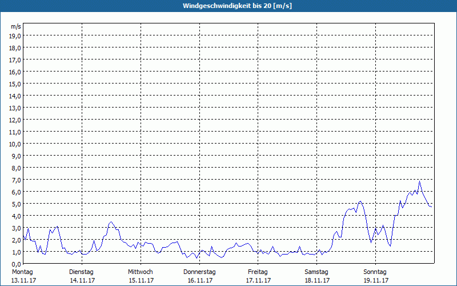This screenshot has width=457, height=286.
Task: Select the Montag day label
Action: pyautogui.click(x=22, y=272)
